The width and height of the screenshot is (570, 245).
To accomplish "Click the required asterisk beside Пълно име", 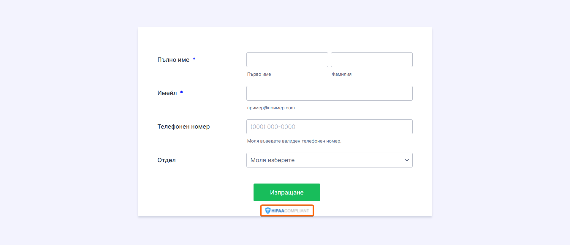I will pos(194,59).
